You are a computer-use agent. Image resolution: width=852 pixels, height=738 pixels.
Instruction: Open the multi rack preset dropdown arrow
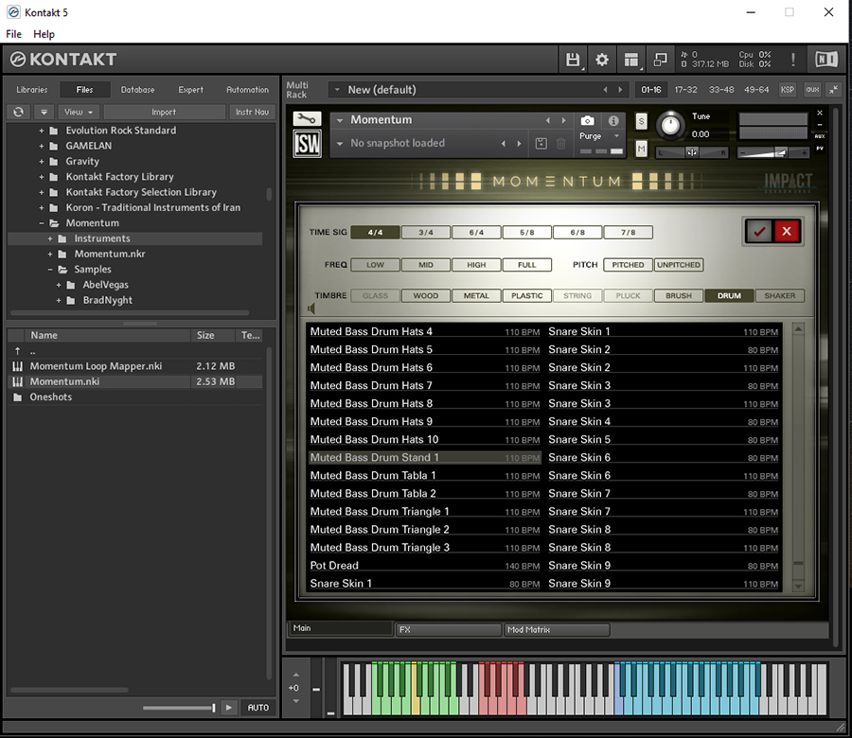[337, 90]
